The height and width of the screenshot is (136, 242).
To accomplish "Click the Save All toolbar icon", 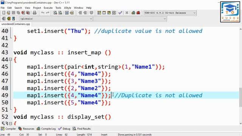I will click(18, 13).
